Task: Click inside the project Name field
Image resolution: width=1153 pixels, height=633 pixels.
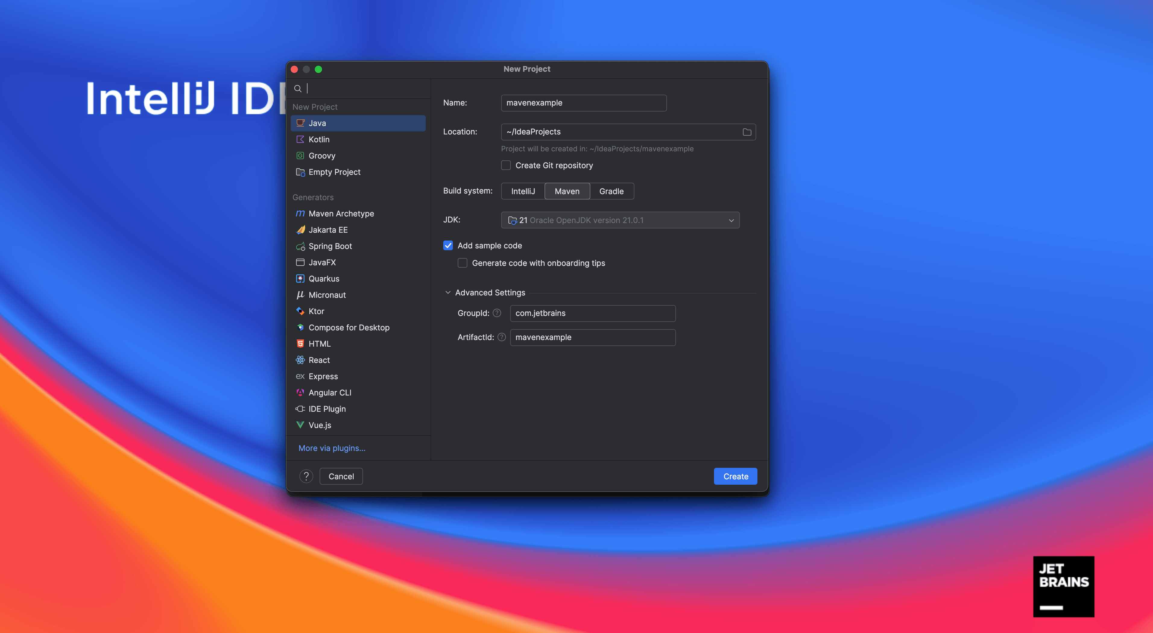Action: pos(583,103)
